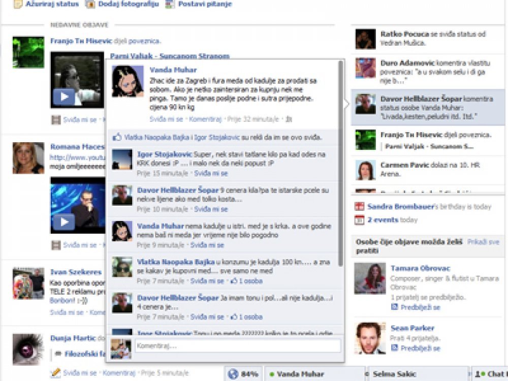Click the friends audience icon on Vanda's post
The height and width of the screenshot is (381, 508).
289,119
